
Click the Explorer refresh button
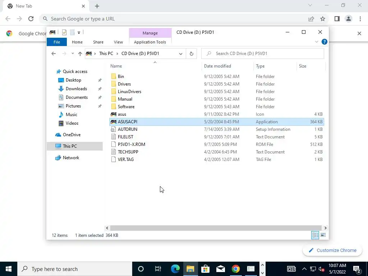[192, 54]
